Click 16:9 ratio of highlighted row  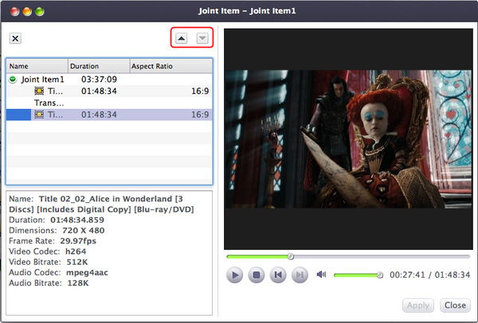(200, 115)
